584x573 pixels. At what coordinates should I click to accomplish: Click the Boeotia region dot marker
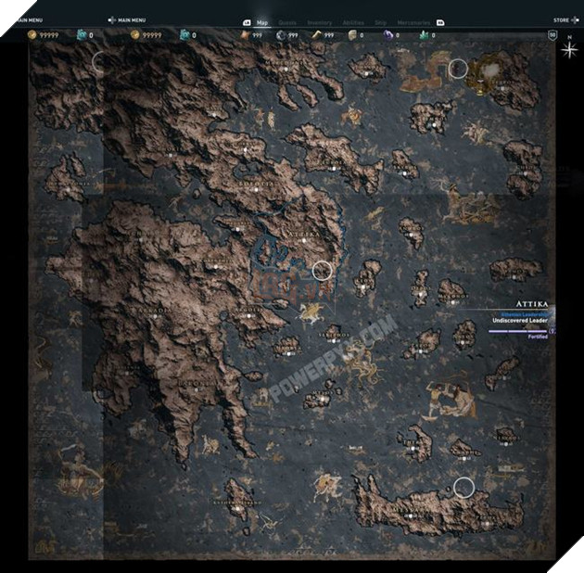click(256, 190)
